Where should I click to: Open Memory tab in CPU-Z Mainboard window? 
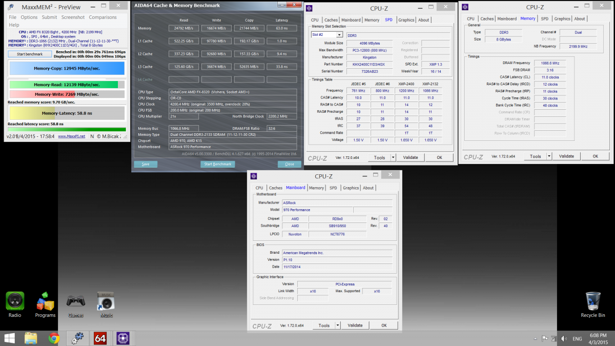click(x=316, y=188)
